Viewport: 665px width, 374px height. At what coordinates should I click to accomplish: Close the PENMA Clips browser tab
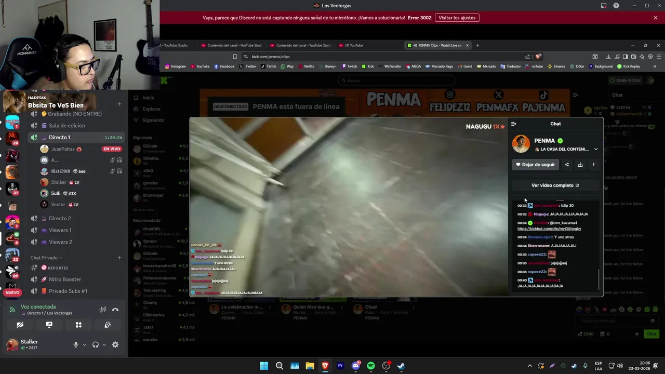[x=467, y=45]
